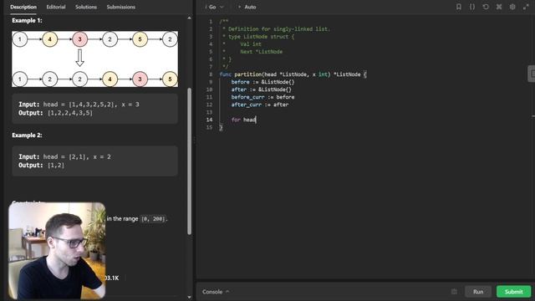Image resolution: width=535 pixels, height=301 pixels.
Task: Reset code to default with revert icon
Action: [x=486, y=7]
